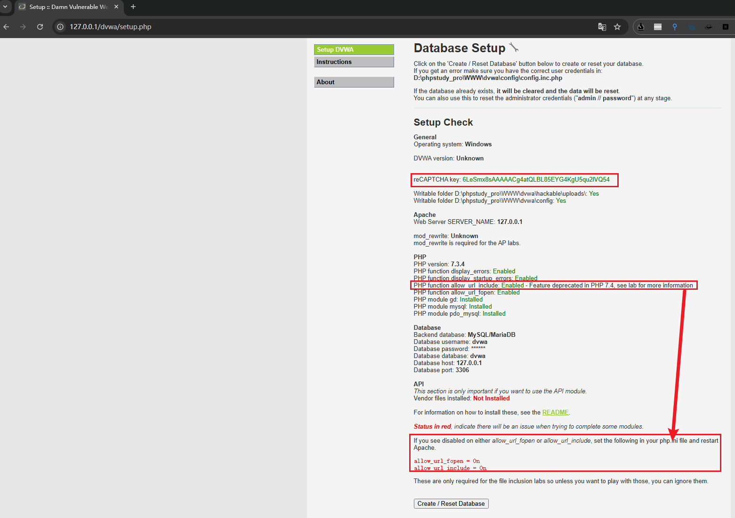
Task: Open a new browser tab with plus
Action: 133,7
